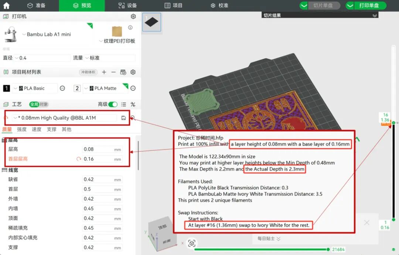Viewport: 399px width, 255px height.
Task: Edit PLA Matte filament preset icon
Action: coord(133,88)
